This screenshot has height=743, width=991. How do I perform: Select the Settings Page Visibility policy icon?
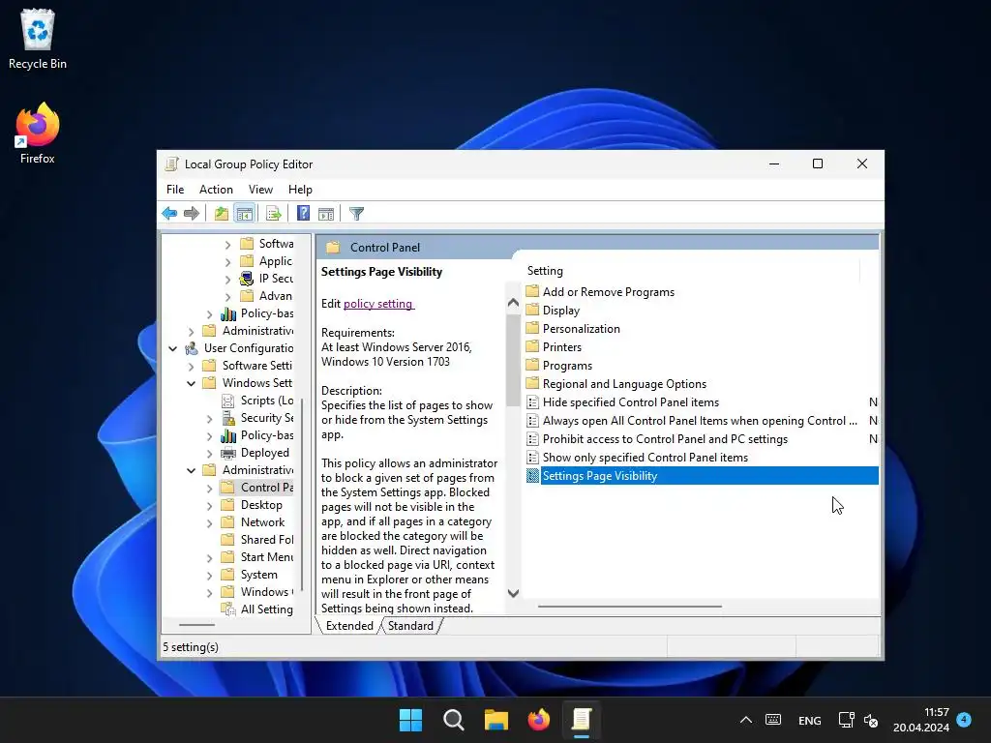533,476
